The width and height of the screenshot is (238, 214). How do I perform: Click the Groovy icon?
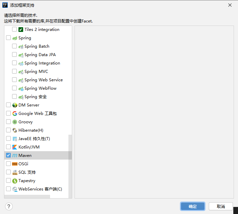pos(15,122)
